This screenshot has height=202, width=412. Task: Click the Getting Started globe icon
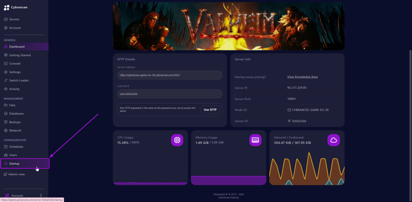(6, 55)
